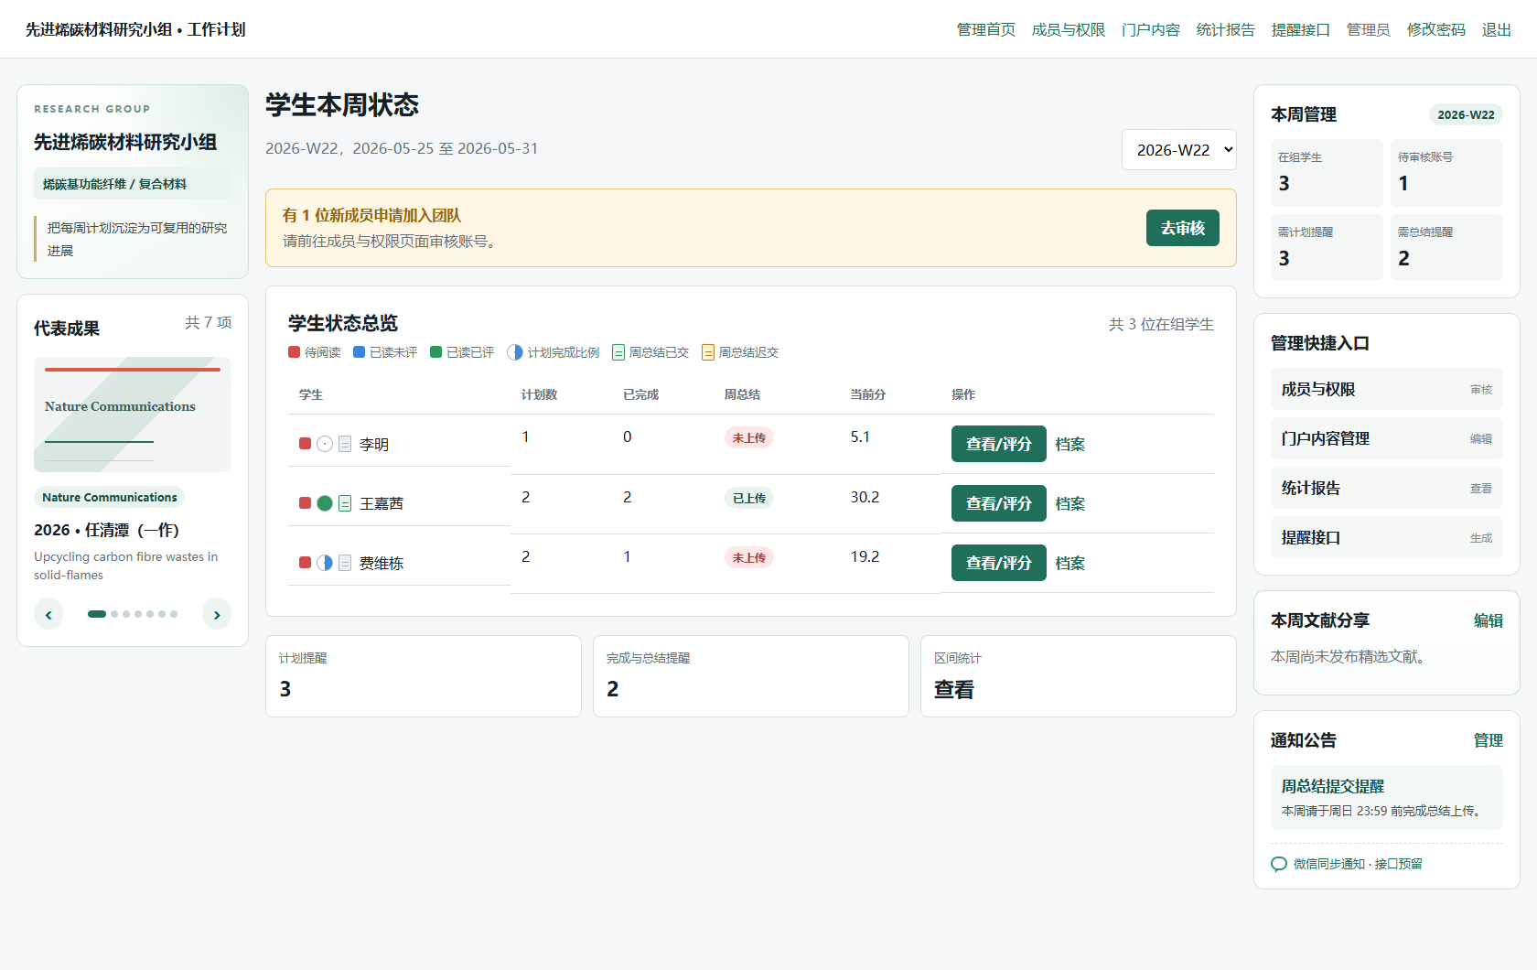Click the 计划完成比例 half-circle legend icon
Viewport: 1537px width, 970px height.
pos(515,352)
